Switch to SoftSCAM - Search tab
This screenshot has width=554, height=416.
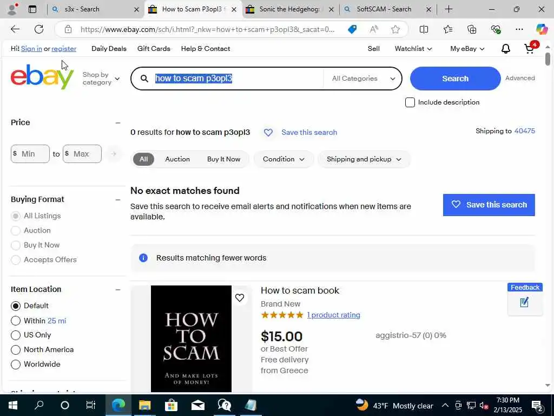[387, 9]
